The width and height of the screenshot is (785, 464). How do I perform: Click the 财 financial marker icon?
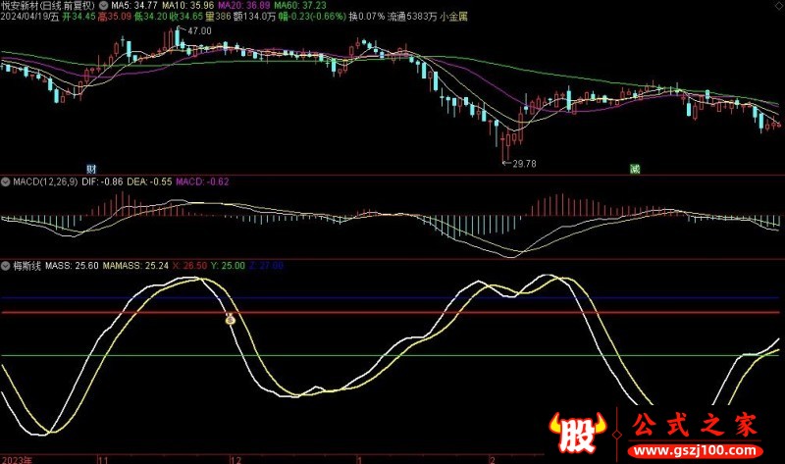click(x=90, y=169)
